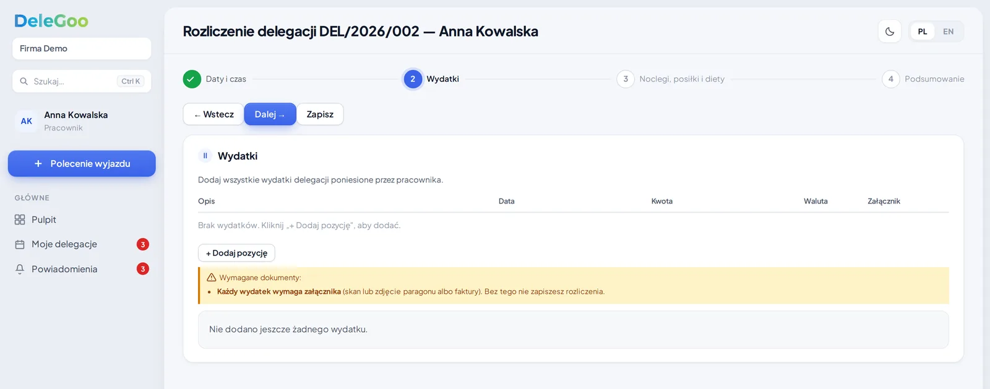Click the Zapisz button
The width and height of the screenshot is (990, 389).
(320, 114)
